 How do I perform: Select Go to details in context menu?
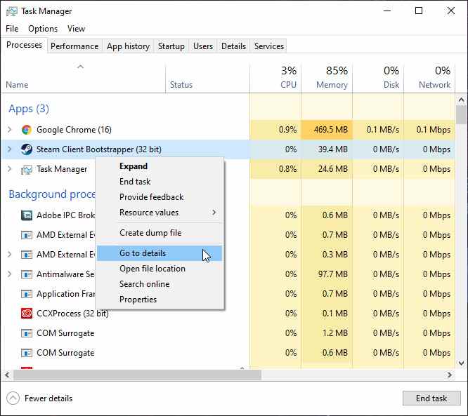coord(143,253)
